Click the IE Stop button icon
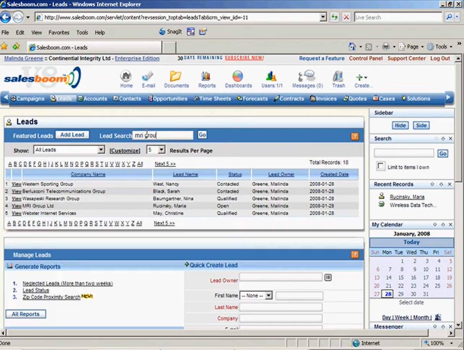The height and width of the screenshot is (350, 464). click(x=346, y=17)
